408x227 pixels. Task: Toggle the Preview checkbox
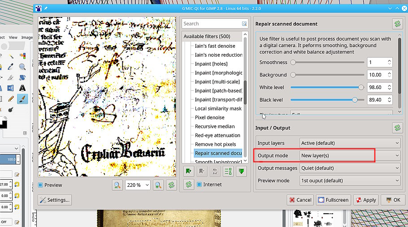pyautogui.click(x=40, y=185)
